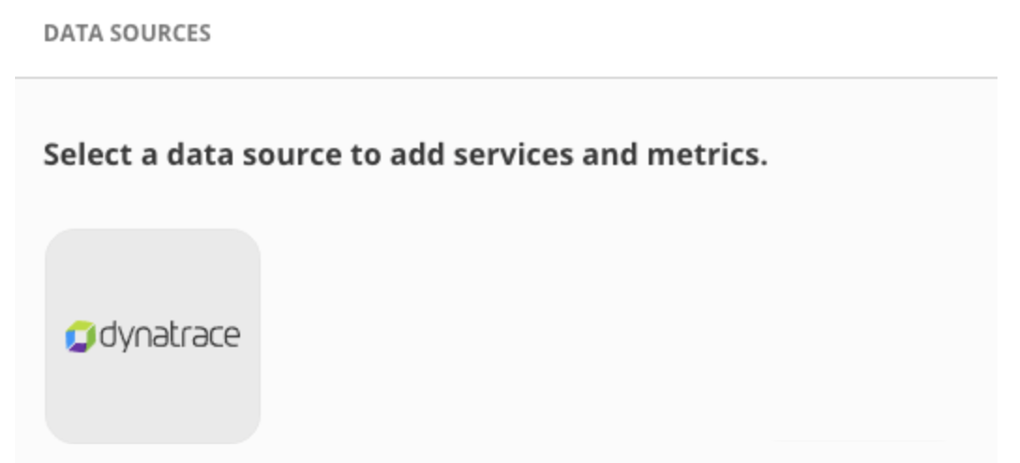Image resolution: width=1020 pixels, height=463 pixels.
Task: Click gray tile area below the Dynatrace logo
Action: click(152, 398)
